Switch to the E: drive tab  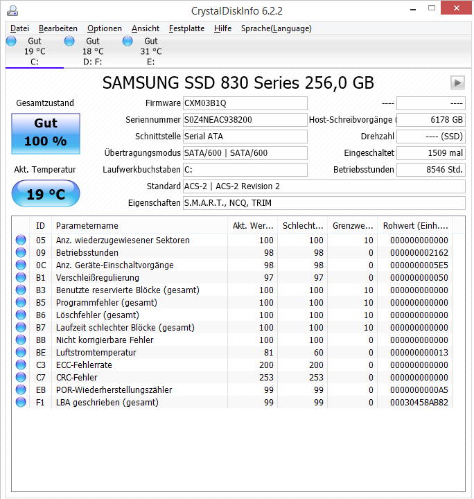[151, 51]
